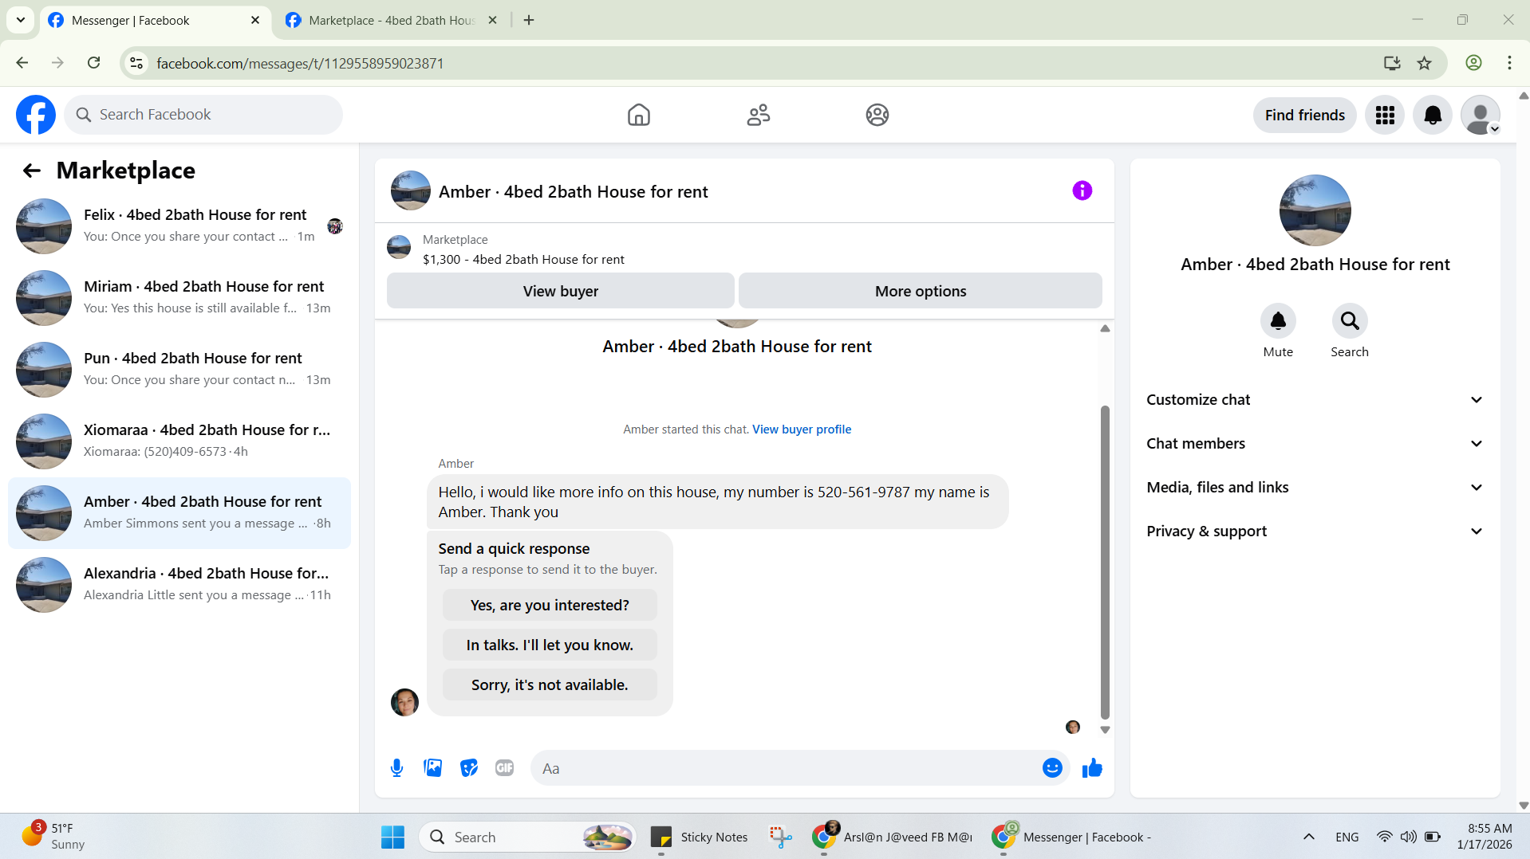Switch to the Marketplace 4bed 2bath tab
Viewport: 1530px width, 859px height.
click(391, 21)
